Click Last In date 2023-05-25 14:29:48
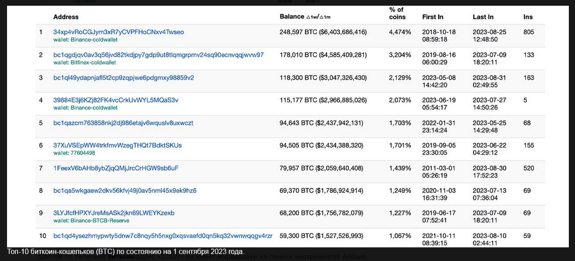This screenshot has height=261, width=575. click(x=489, y=126)
